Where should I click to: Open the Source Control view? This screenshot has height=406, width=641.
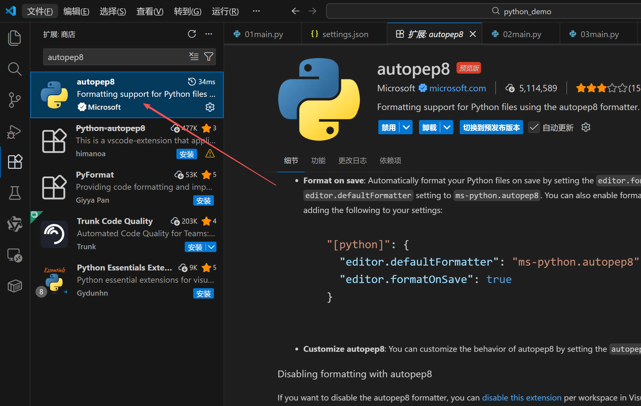click(x=15, y=100)
